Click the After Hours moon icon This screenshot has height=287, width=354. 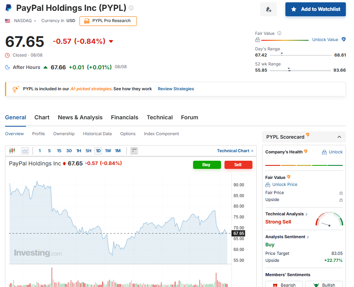[x=7, y=67]
